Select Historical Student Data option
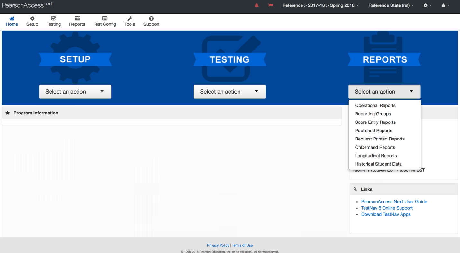Screen dimensions: 460x253 [x=378, y=164]
